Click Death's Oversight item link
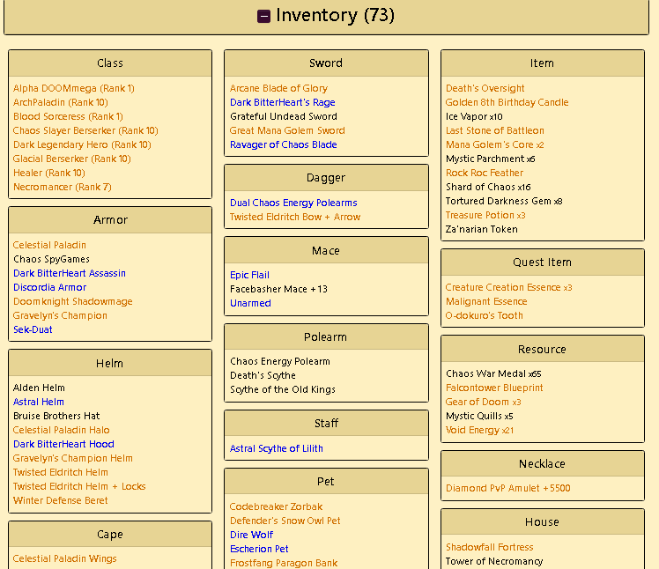The image size is (659, 569). pyautogui.click(x=485, y=88)
